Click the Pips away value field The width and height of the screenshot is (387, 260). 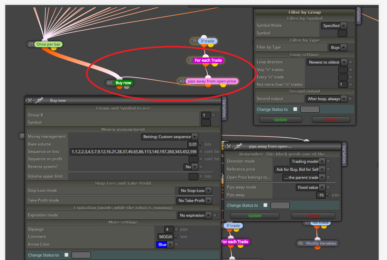[x=321, y=195]
